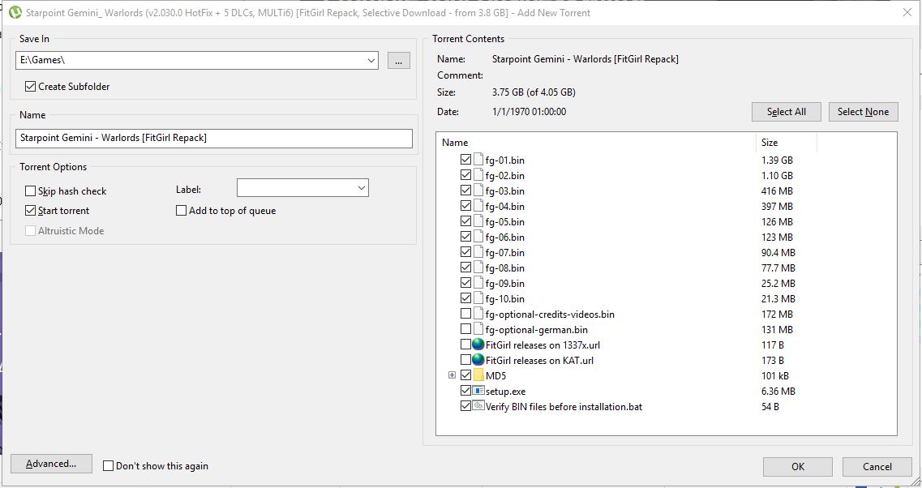
Task: Check the fg-optional-german.bin checkbox
Action: coord(465,328)
